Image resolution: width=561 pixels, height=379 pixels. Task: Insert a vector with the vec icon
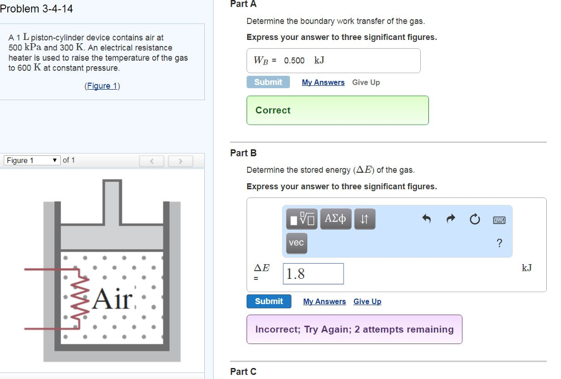pos(296,244)
